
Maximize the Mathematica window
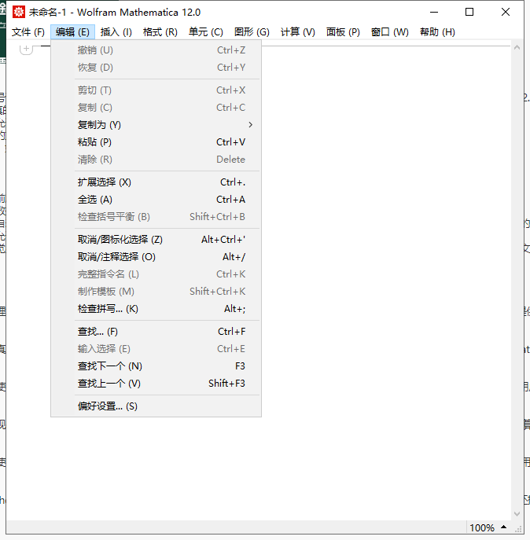469,12
